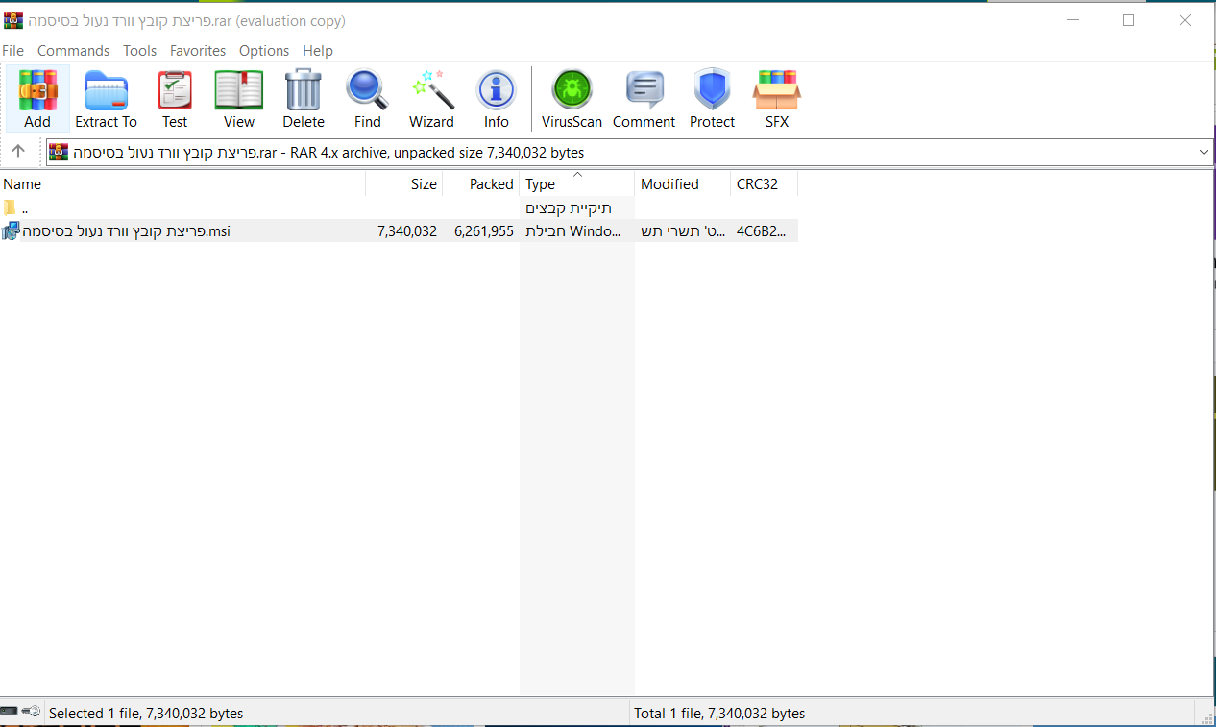Sort by Type column header

(577, 183)
